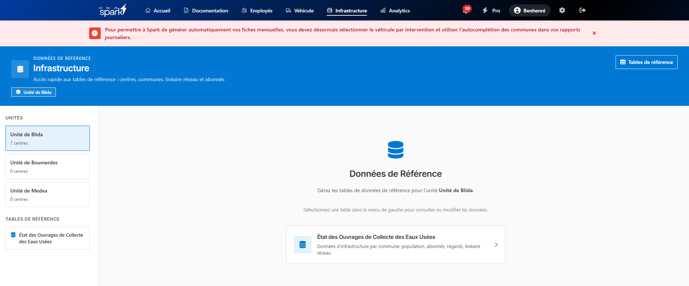
Task: Select Unité de Blida unit card
Action: (x=47, y=138)
